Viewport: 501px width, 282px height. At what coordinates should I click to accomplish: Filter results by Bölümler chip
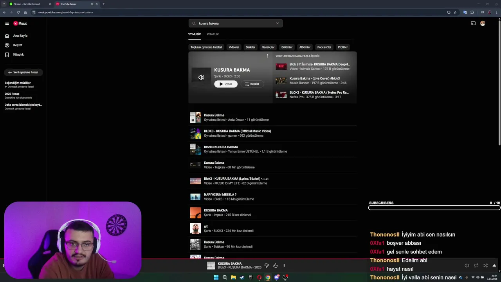click(287, 47)
